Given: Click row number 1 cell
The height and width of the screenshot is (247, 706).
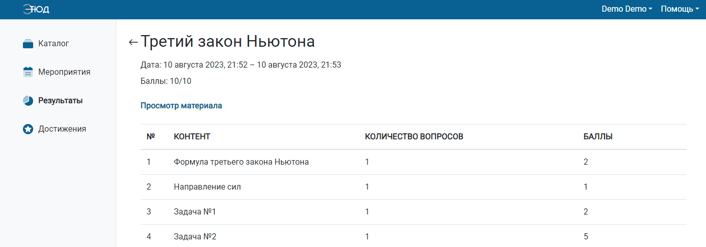Looking at the screenshot, I should pyautogui.click(x=149, y=162).
